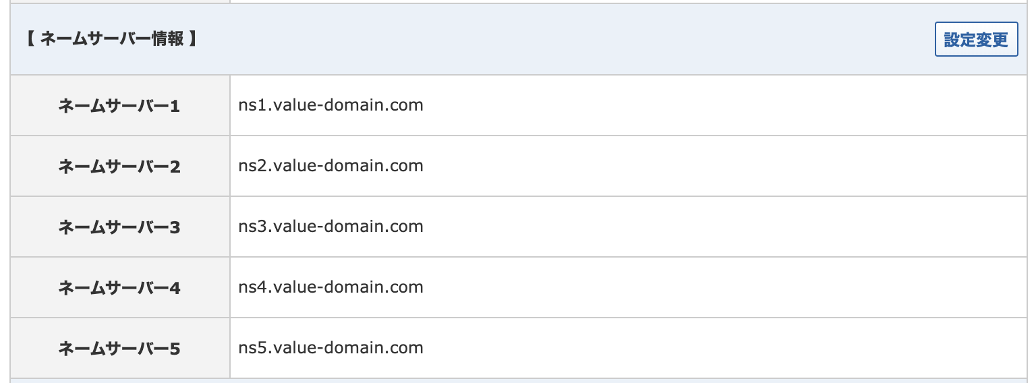This screenshot has width=1036, height=383.
Task: Click blank area right of ns1.value-domain.com
Action: pos(674,105)
